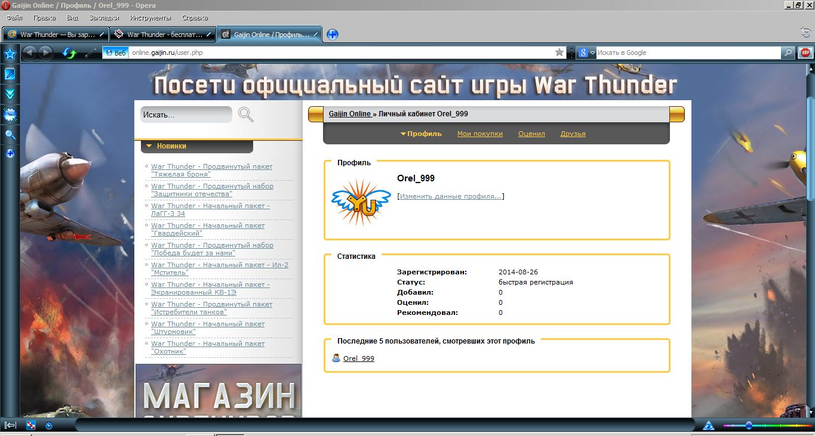Screen dimensions: 815x436
Task: Open Экранированный КВ-1Э package link
Action: click(210, 289)
